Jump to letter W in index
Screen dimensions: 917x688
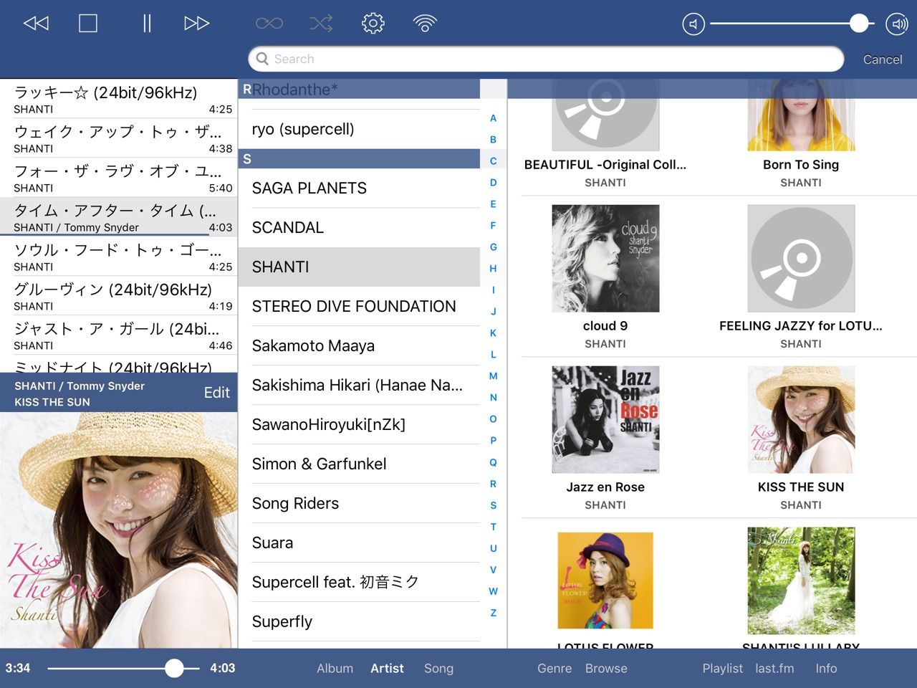[x=493, y=591]
